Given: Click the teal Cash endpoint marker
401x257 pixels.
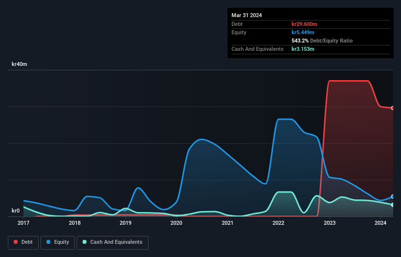Looking at the screenshot, I should pyautogui.click(x=393, y=205).
